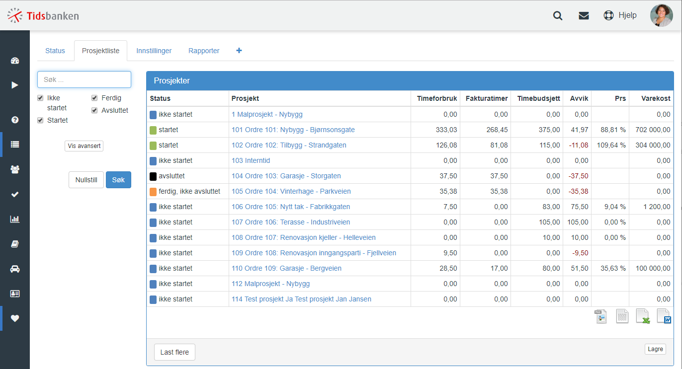Viewport: 682px width, 369px height.
Task: Click orange 'ferdig, ikke avsluttet' swatch
Action: (153, 192)
